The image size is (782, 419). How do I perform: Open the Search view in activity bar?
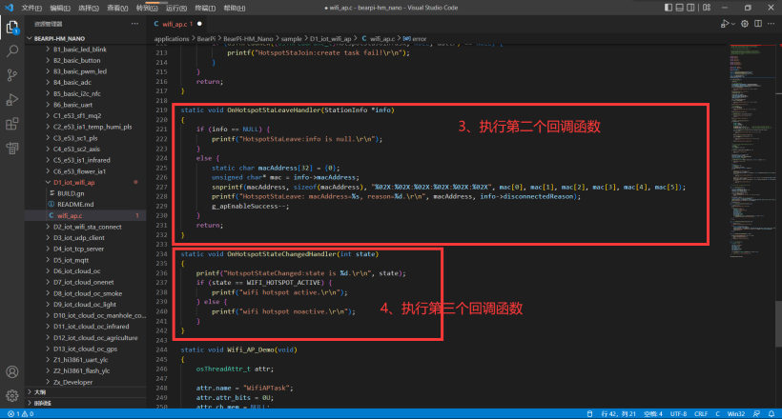12,50
